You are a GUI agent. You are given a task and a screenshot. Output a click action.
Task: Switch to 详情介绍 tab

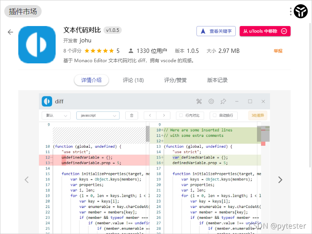[x=91, y=80]
